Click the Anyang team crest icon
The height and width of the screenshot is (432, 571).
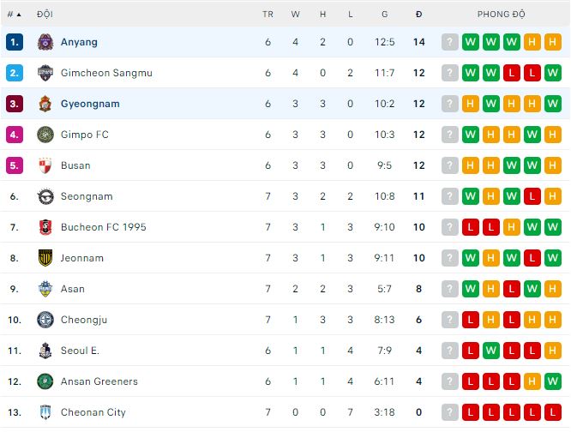[45, 42]
